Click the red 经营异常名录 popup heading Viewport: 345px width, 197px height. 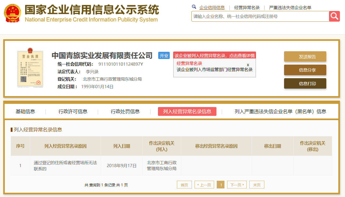pyautogui.click(x=189, y=63)
